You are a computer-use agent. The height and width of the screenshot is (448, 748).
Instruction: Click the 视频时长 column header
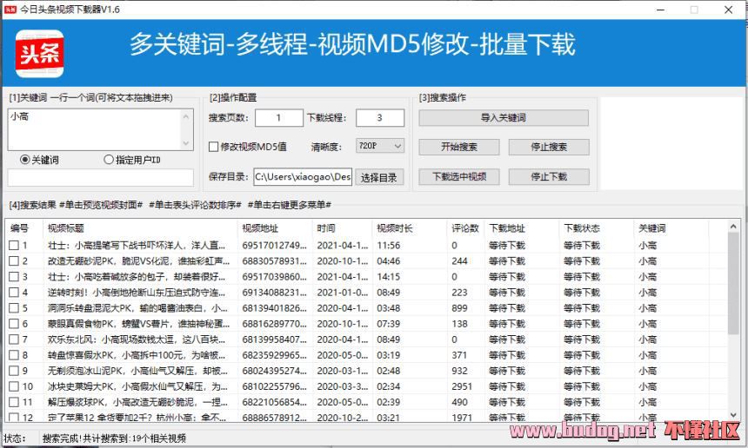(x=394, y=228)
